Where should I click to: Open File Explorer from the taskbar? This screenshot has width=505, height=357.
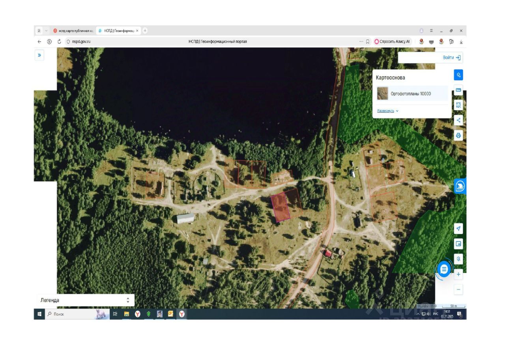click(127, 314)
